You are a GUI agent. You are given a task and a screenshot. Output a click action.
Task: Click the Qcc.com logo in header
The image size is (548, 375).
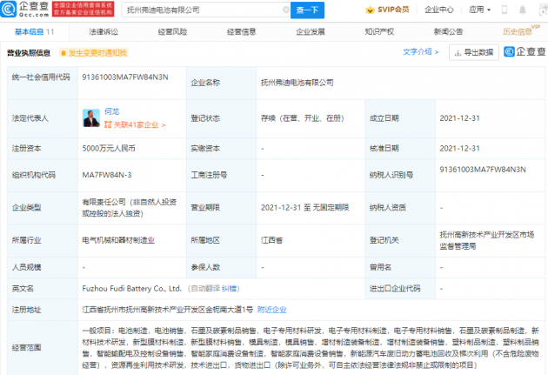(25, 10)
